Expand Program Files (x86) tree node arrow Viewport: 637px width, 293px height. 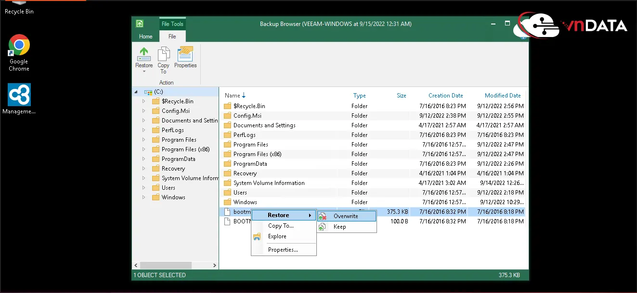coord(143,149)
